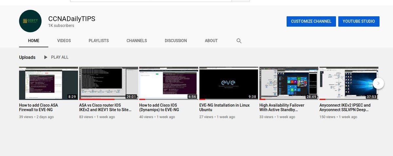Open the Home tab
Image resolution: width=393 pixels, height=156 pixels.
click(x=34, y=41)
